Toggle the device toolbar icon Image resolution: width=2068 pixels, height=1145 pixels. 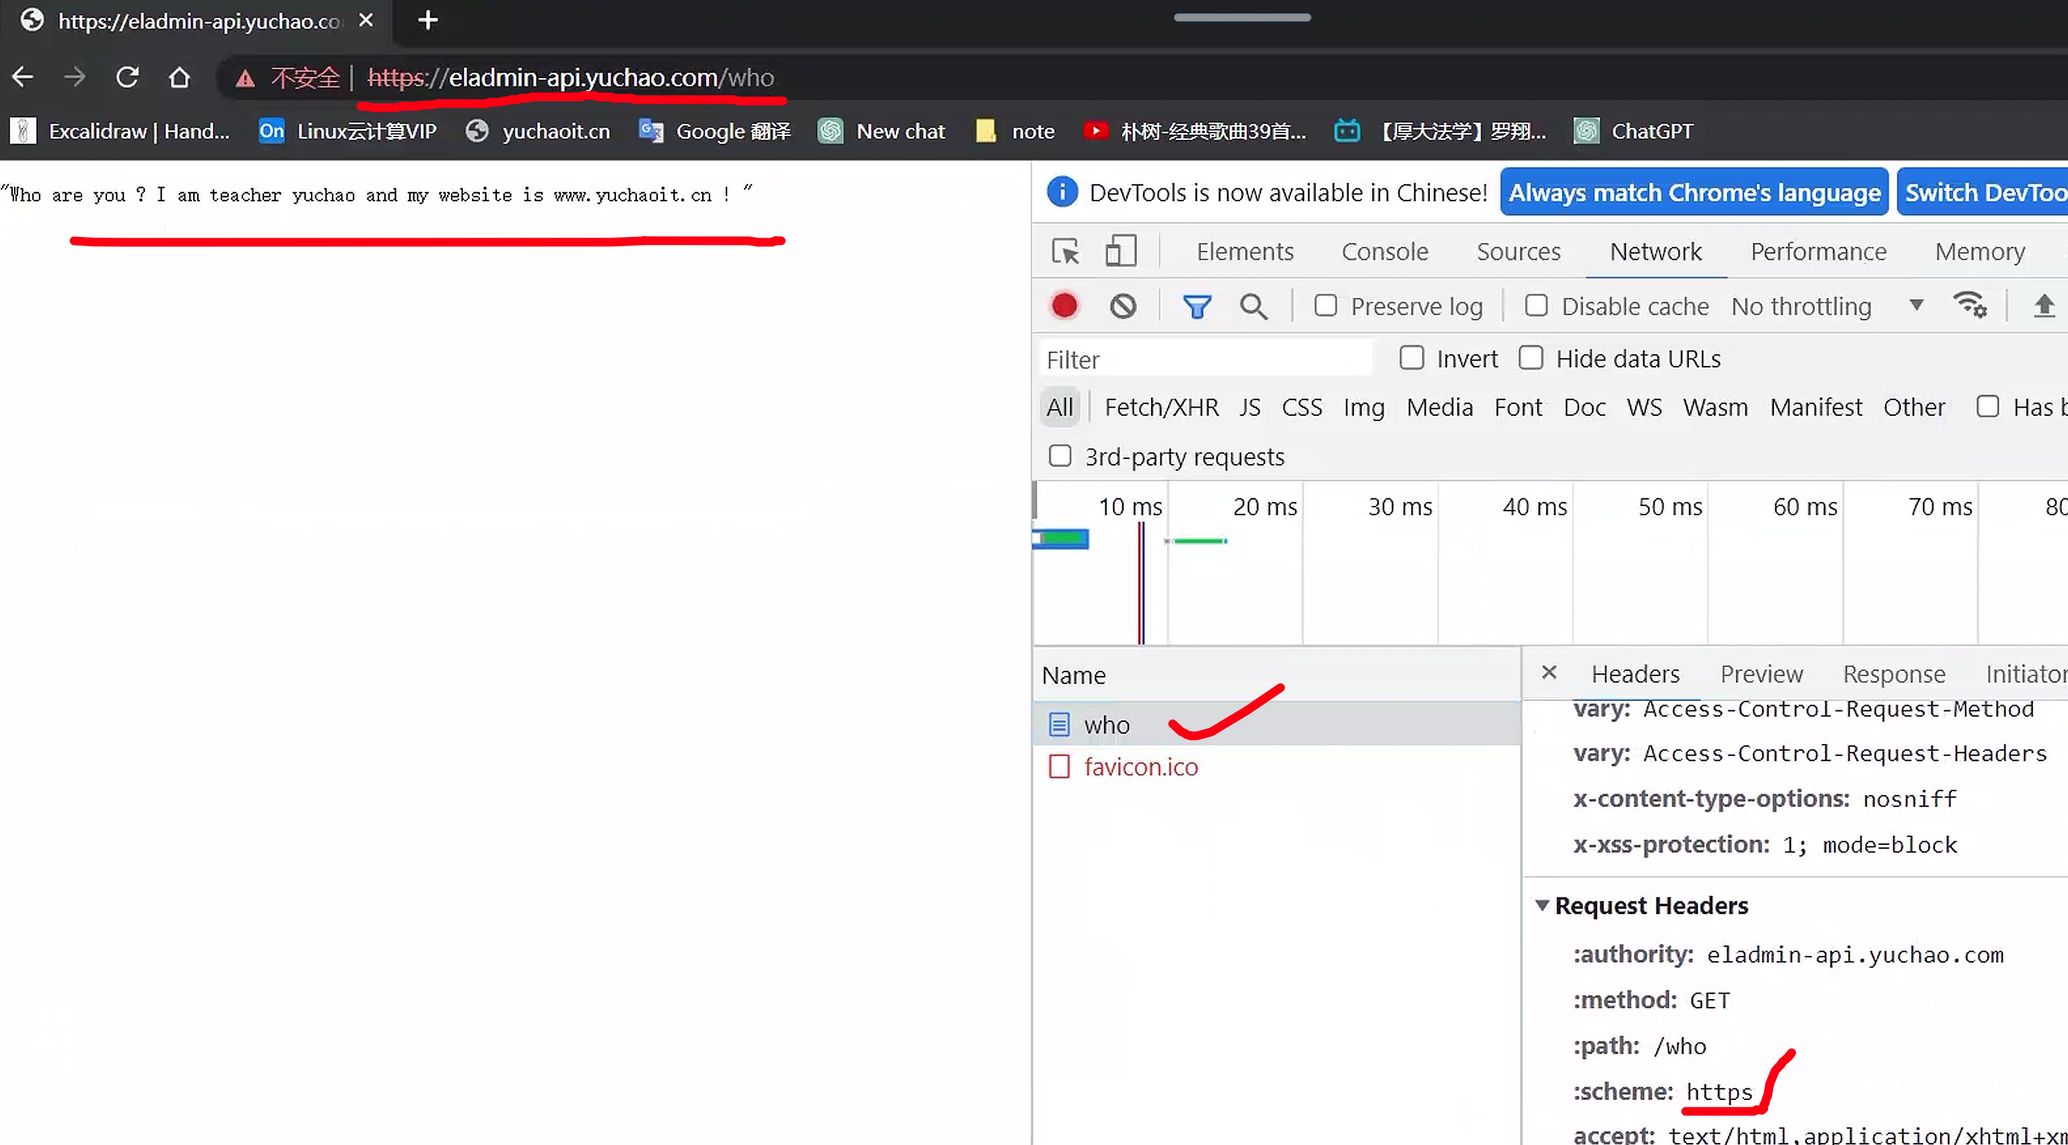point(1120,252)
